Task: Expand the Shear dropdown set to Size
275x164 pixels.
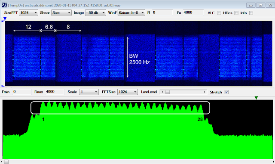Action: tap(61, 12)
